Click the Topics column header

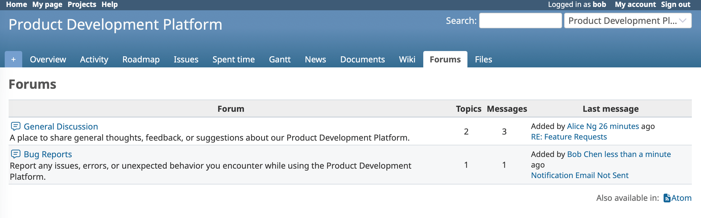pos(469,109)
